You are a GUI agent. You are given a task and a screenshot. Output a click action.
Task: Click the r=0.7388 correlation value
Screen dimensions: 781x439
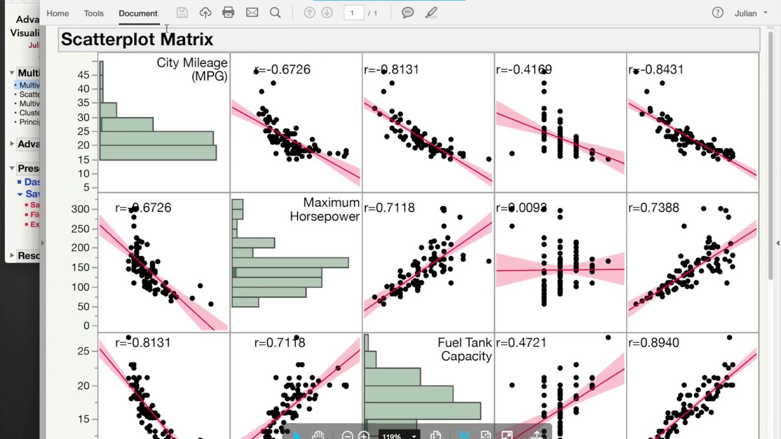coord(653,208)
